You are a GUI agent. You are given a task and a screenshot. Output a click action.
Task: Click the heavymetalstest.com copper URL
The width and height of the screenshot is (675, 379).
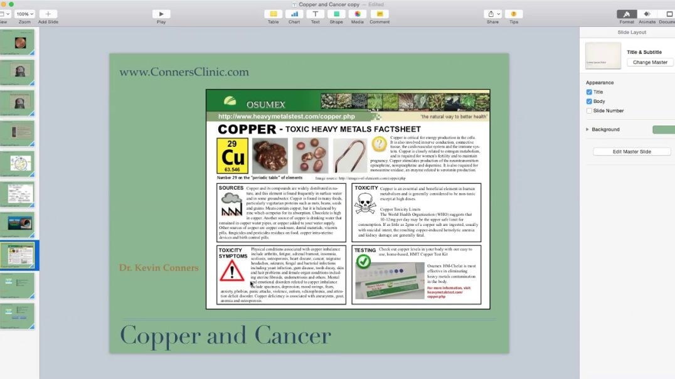click(x=286, y=117)
